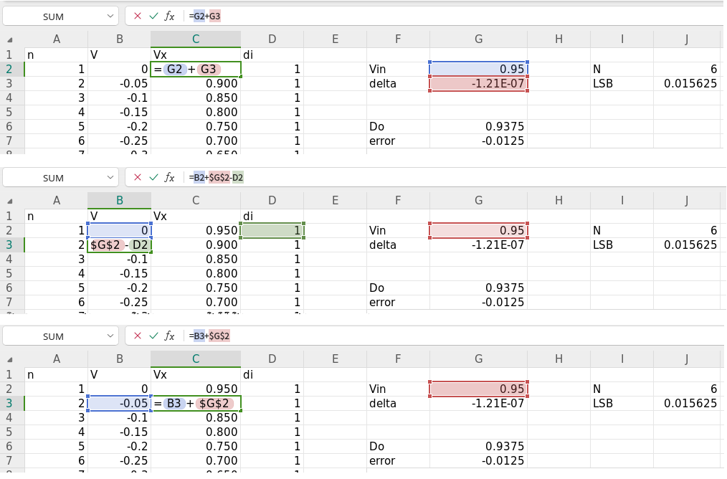The image size is (727, 479).
Task: Expand the SUM name box dropdown beside =B2+$G$2-D2
Action: [x=110, y=178]
